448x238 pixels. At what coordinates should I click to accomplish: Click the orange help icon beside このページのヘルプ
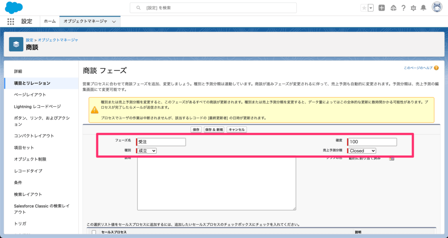pos(436,68)
